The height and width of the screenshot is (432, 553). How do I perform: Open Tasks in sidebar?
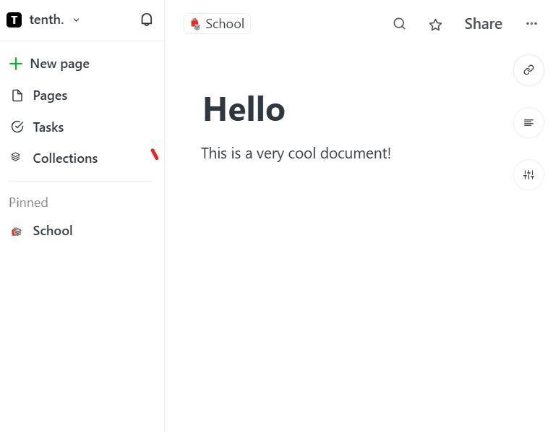pyautogui.click(x=37, y=127)
